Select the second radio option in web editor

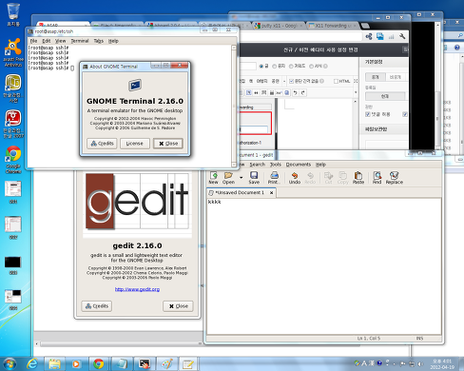[x=275, y=67]
